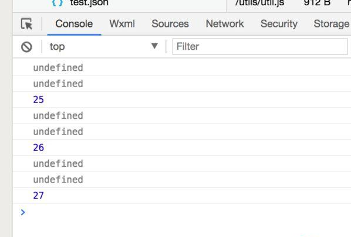Go to the Security tab
This screenshot has width=351, height=237.
[x=279, y=23]
